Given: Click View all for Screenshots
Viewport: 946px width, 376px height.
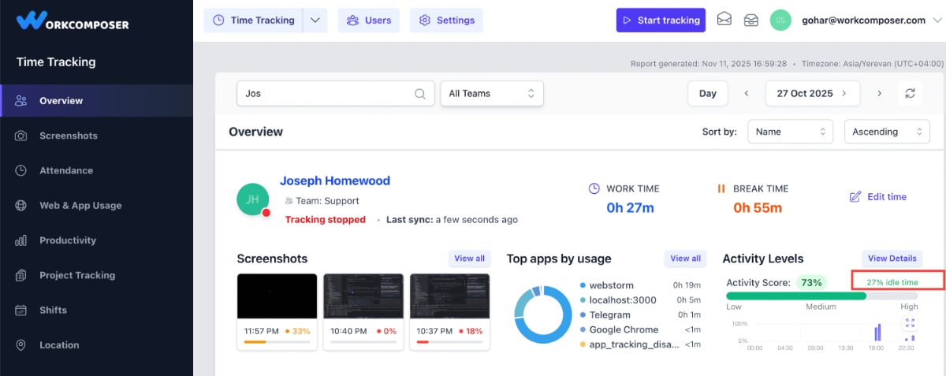Looking at the screenshot, I should pos(469,259).
